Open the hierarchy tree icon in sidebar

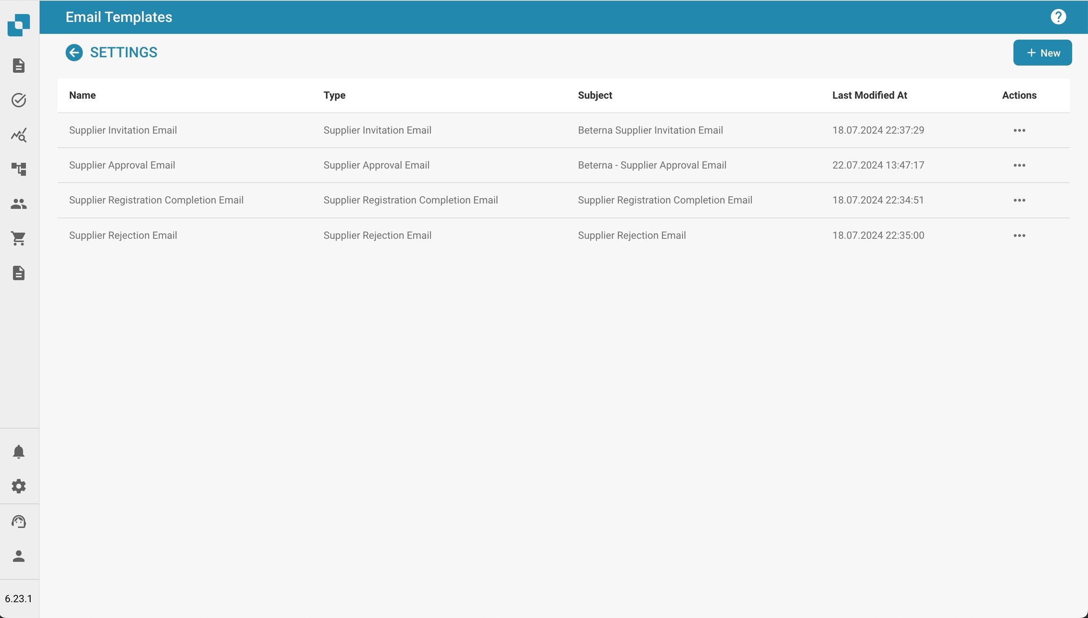pos(19,169)
